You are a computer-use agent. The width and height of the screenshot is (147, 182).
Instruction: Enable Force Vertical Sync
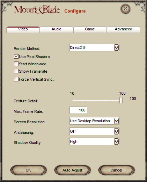pos(16,79)
